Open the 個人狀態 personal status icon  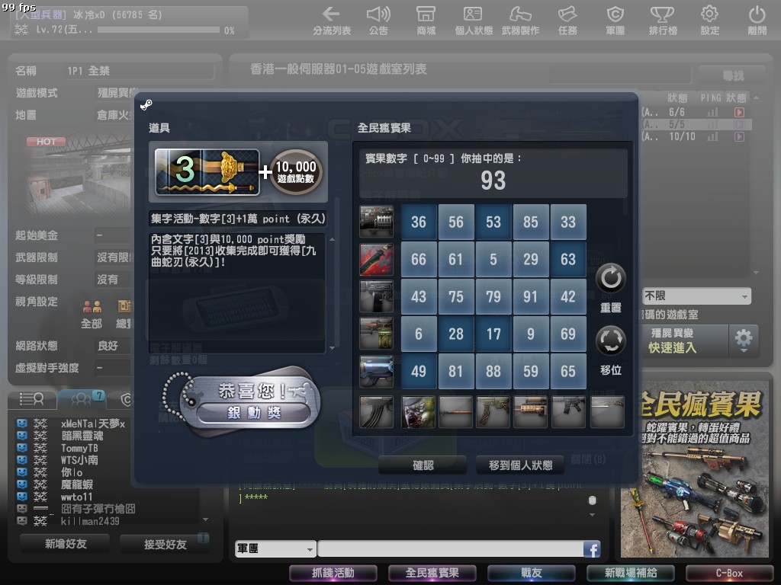tap(473, 21)
